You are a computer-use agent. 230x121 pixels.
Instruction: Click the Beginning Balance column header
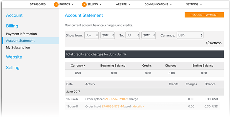click(113, 66)
